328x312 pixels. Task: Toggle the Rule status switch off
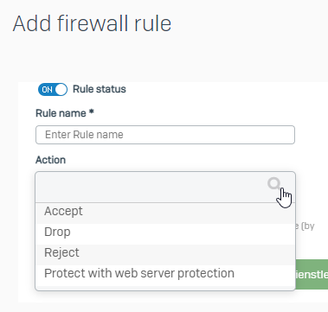tap(53, 90)
